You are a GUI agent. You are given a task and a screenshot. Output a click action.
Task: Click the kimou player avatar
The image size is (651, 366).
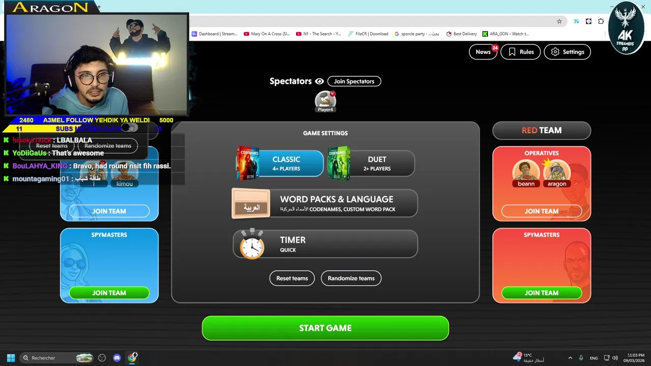tap(125, 175)
